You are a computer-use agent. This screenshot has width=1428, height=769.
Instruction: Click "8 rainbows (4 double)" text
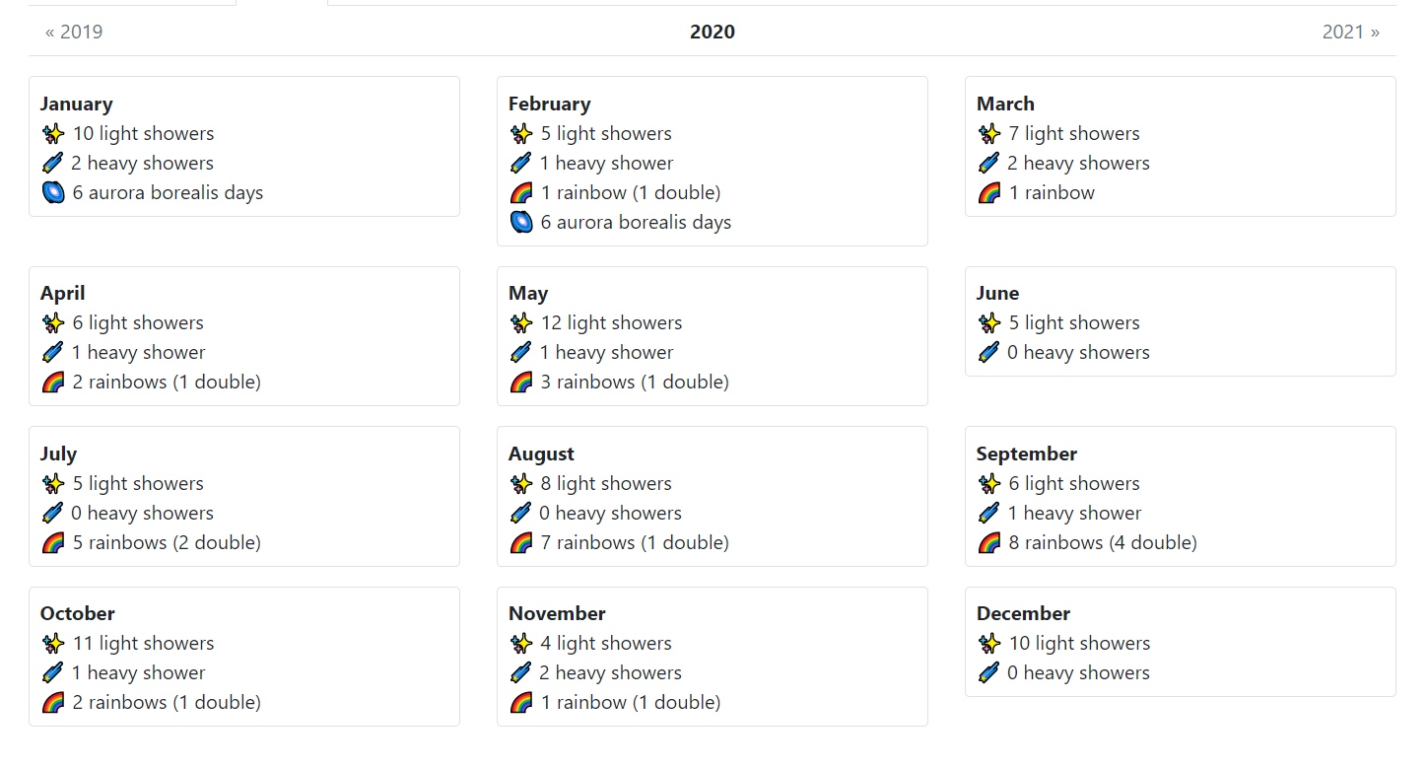point(1103,543)
